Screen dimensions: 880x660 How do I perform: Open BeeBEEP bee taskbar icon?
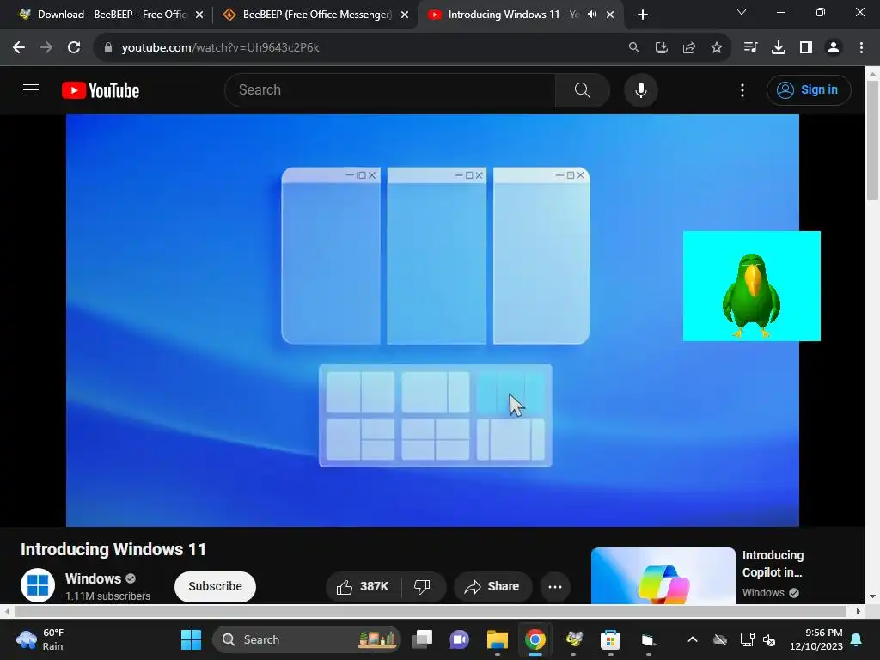click(x=573, y=639)
